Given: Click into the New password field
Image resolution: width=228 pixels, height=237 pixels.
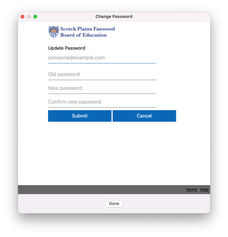Looking at the screenshot, I should tap(102, 88).
